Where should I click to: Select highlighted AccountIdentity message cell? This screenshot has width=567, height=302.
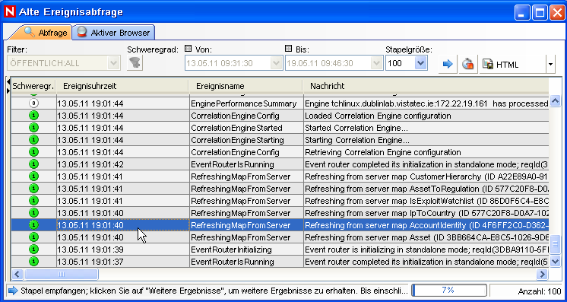[426, 225]
